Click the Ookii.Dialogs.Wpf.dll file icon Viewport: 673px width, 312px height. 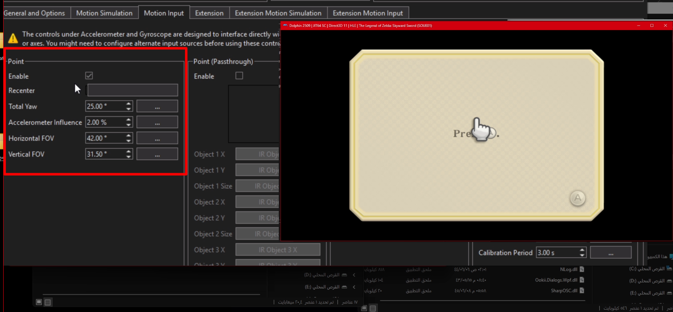pyautogui.click(x=582, y=280)
